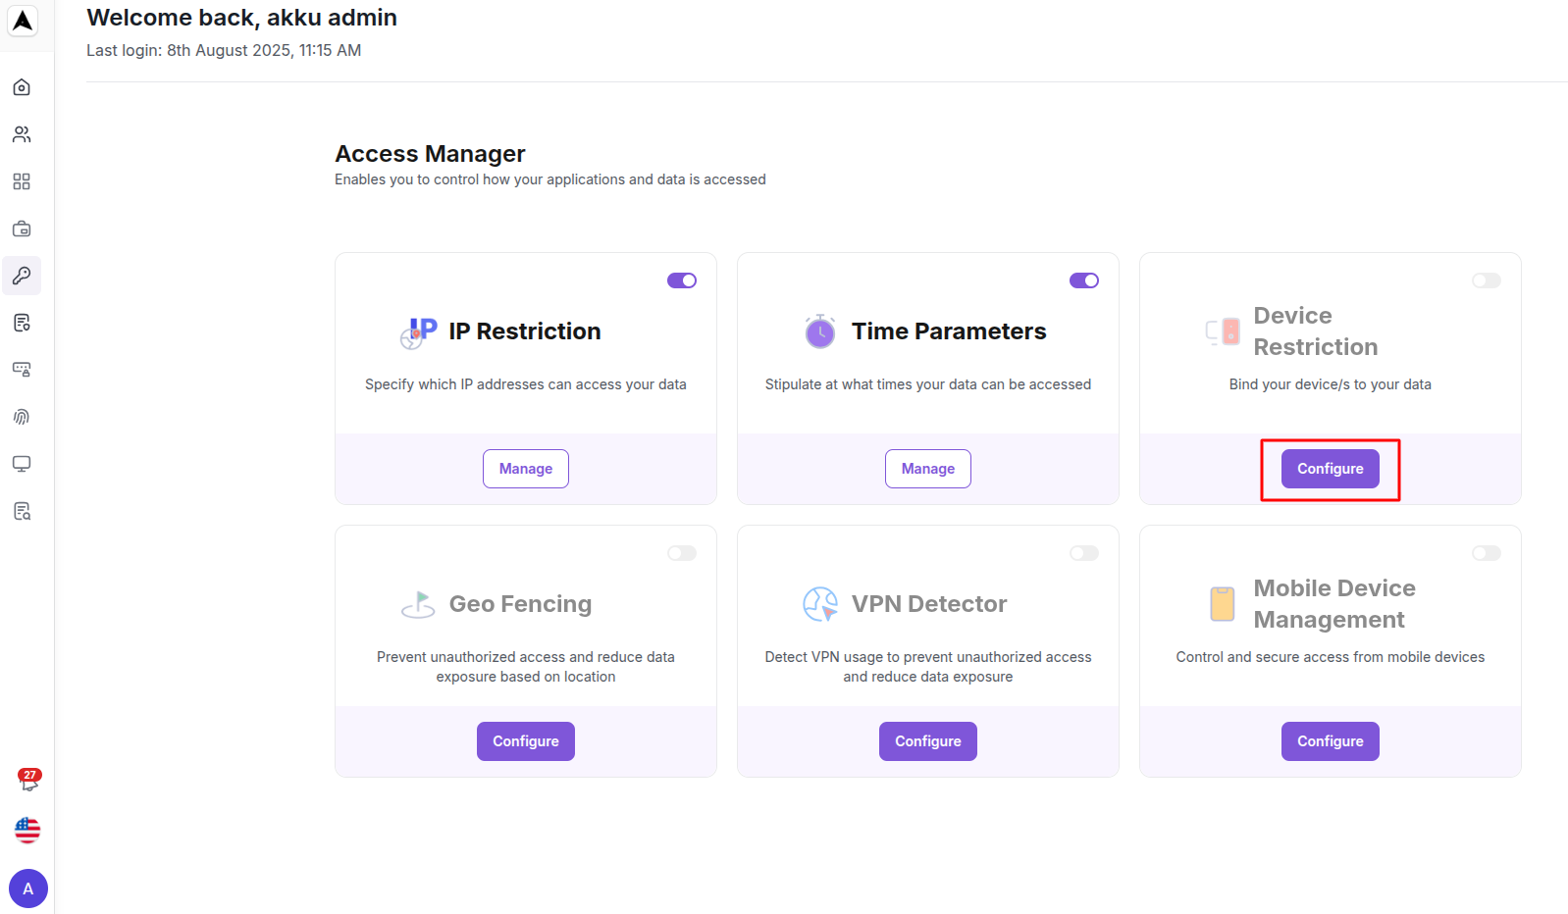Open the password lock sidebar icon
This screenshot has width=1568, height=914.
click(22, 370)
